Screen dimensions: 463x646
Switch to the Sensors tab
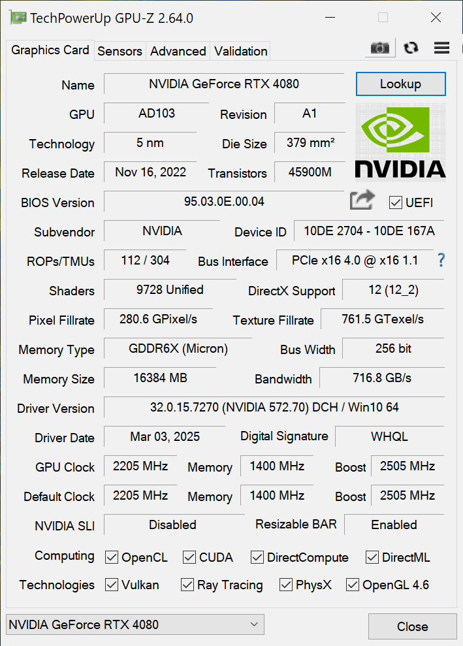click(120, 51)
